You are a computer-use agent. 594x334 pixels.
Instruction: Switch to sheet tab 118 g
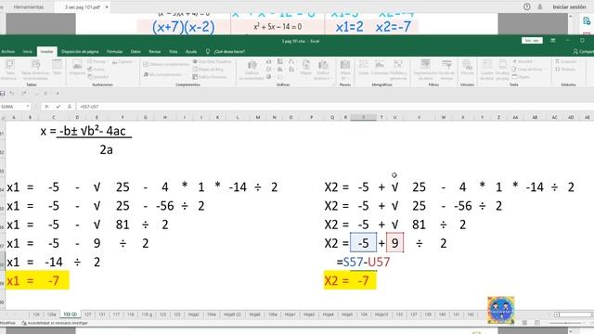click(147, 315)
